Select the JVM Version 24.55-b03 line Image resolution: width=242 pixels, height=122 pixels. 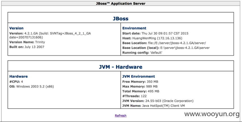tap(158, 101)
